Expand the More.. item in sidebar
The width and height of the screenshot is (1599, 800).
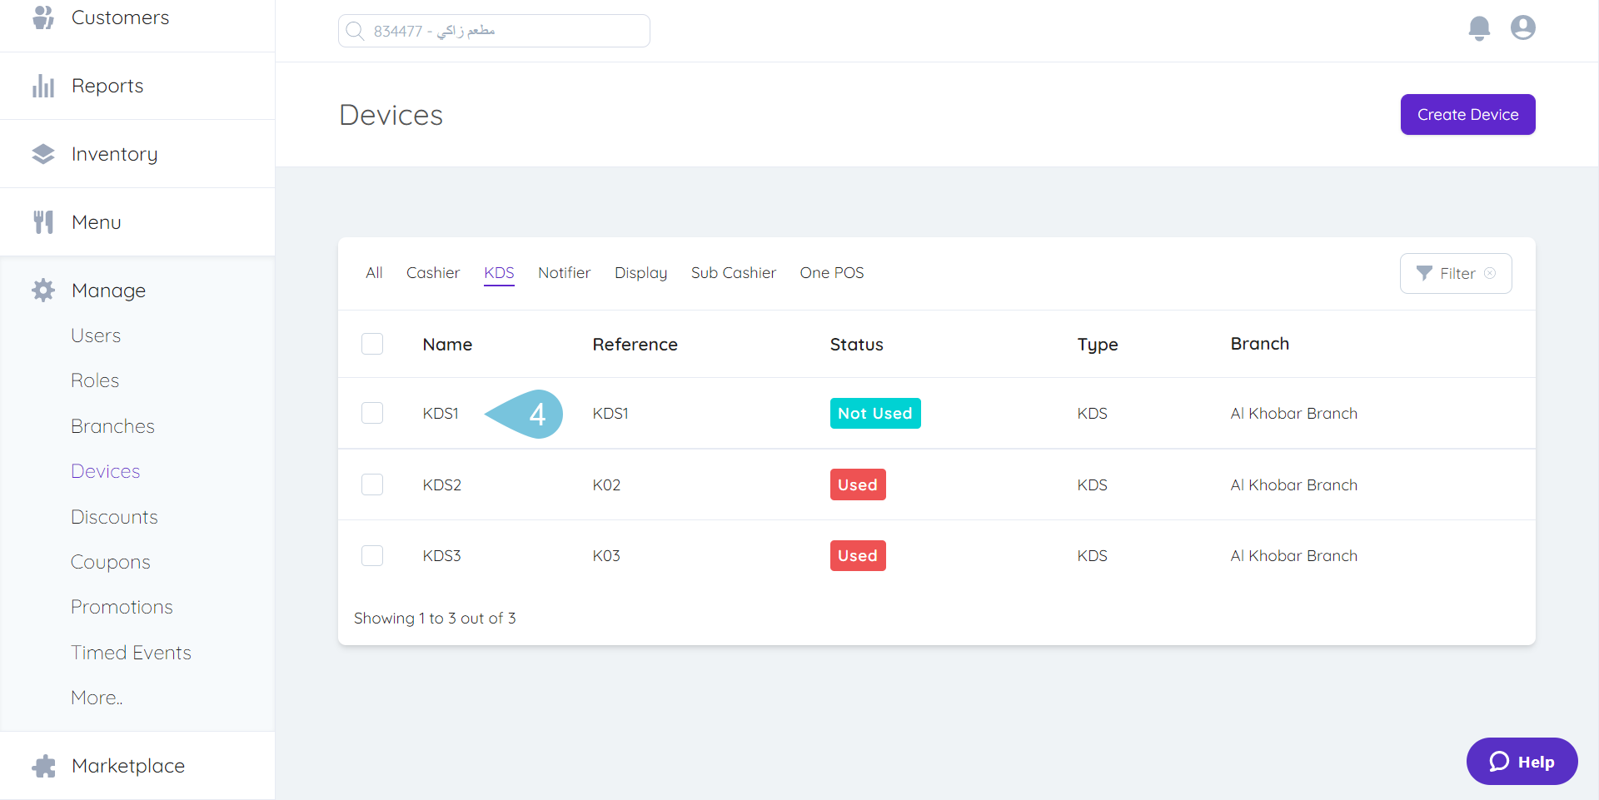click(x=97, y=698)
